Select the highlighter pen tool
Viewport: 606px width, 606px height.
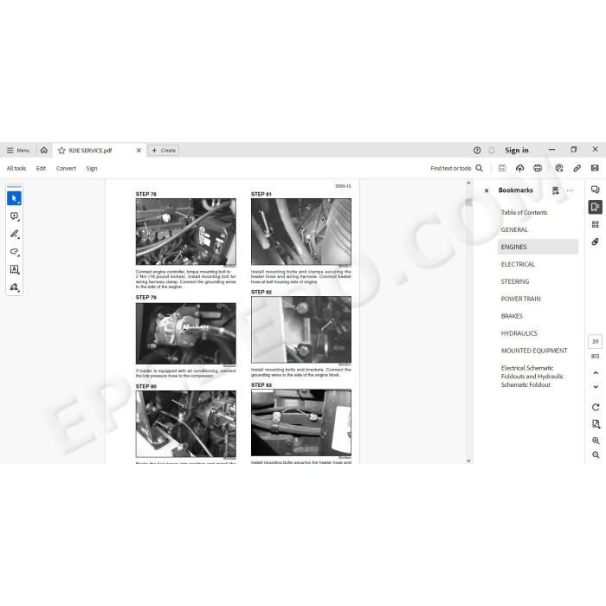15,234
